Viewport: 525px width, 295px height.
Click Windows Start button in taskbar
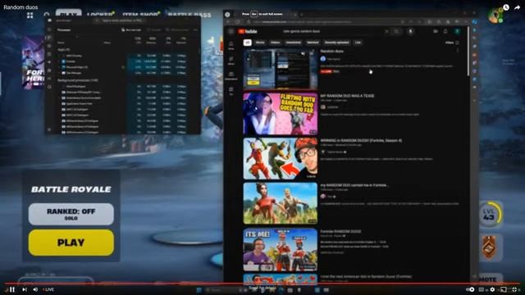[x=199, y=290]
